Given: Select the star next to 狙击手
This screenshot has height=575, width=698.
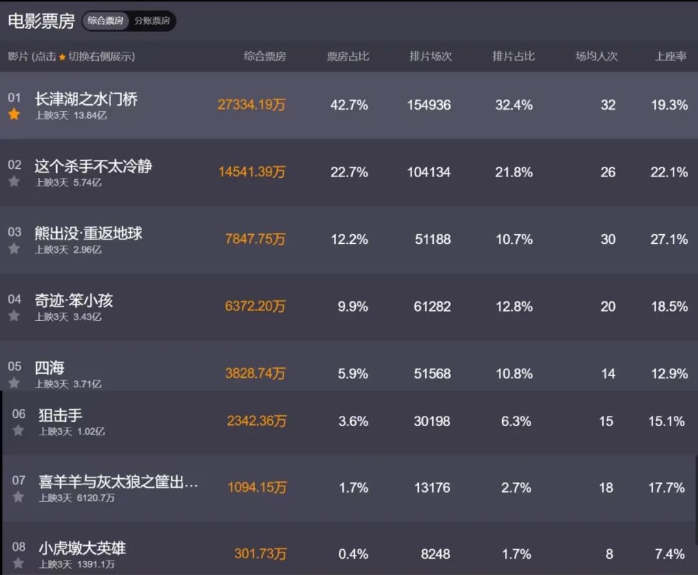Looking at the screenshot, I should (18, 430).
